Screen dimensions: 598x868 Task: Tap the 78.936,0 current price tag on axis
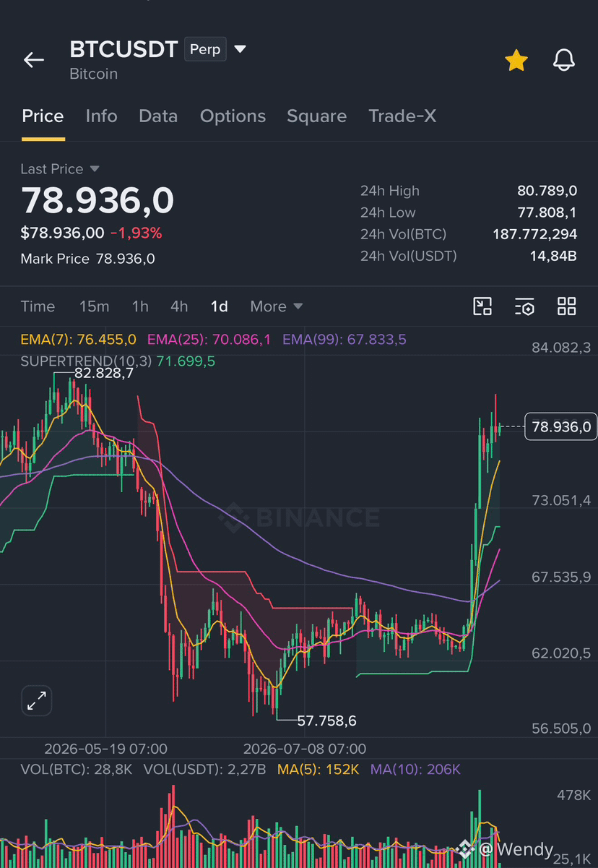[x=561, y=426]
